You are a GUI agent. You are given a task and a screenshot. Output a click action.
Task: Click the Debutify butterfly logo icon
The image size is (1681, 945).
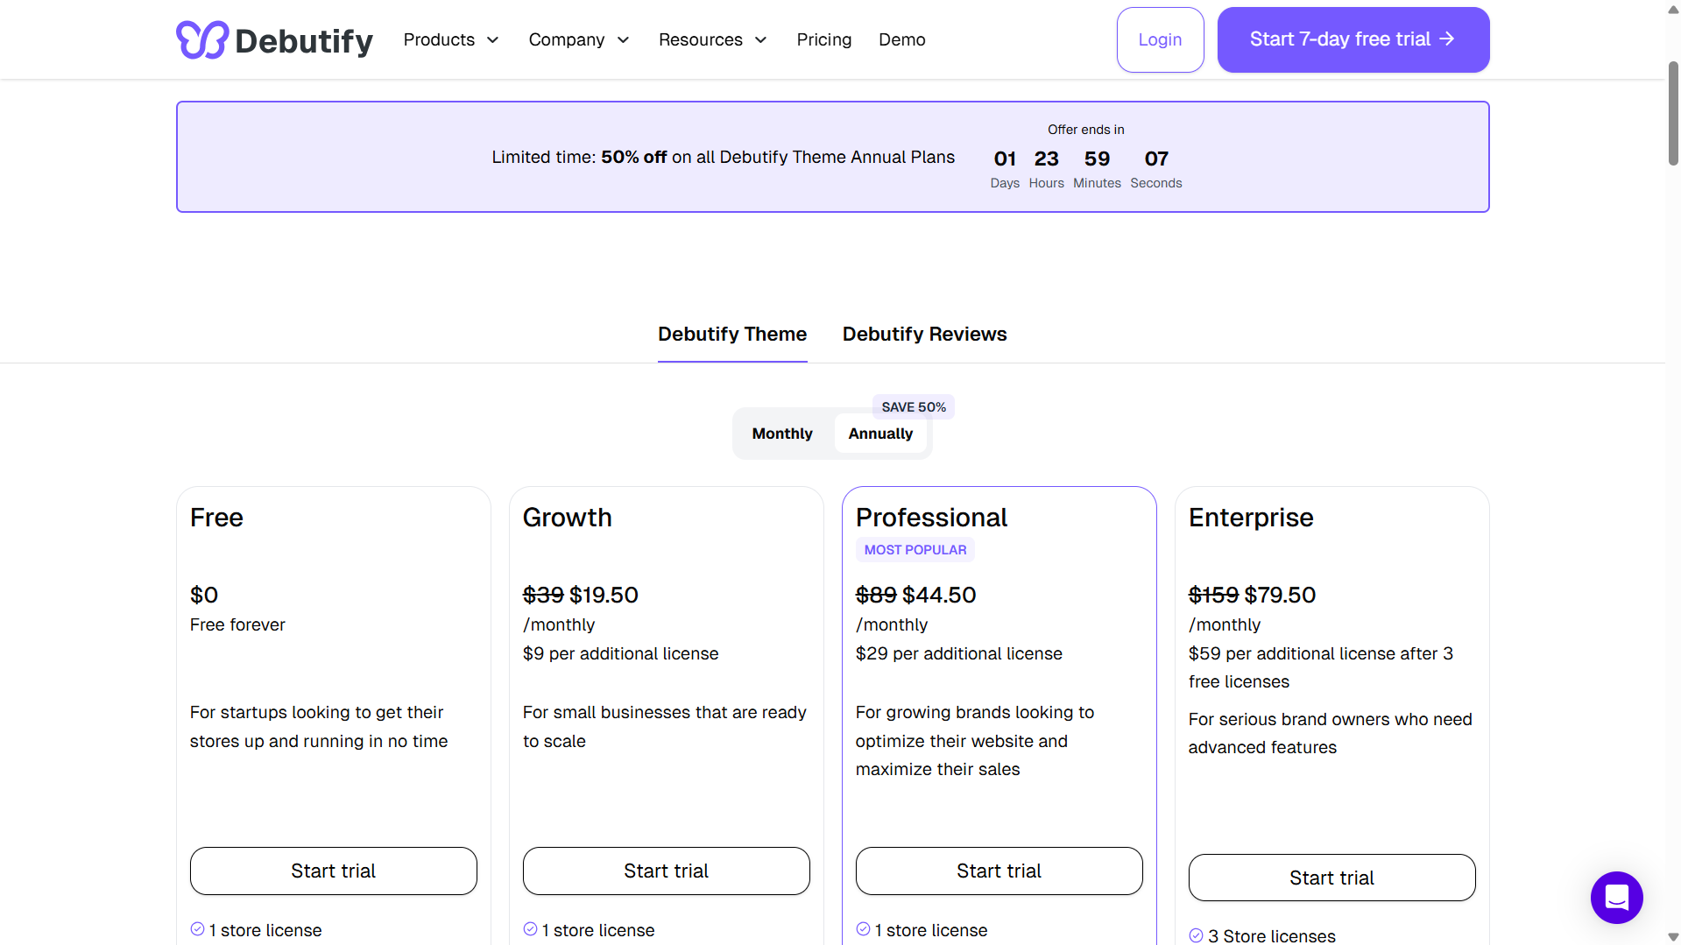coord(201,39)
